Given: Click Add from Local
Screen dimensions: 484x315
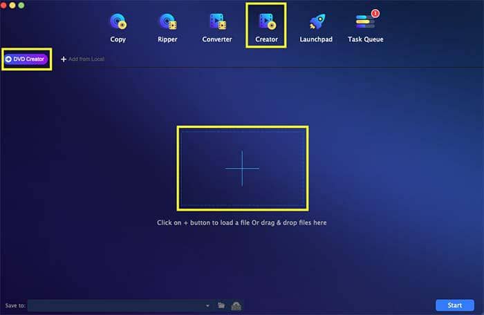Looking at the screenshot, I should coord(83,59).
